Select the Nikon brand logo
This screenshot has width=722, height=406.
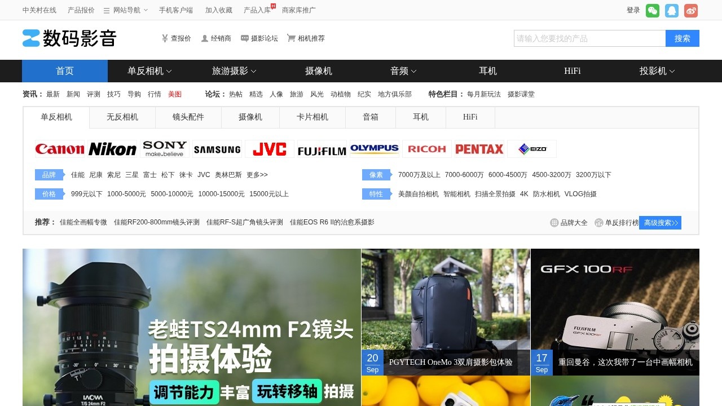[x=112, y=149]
